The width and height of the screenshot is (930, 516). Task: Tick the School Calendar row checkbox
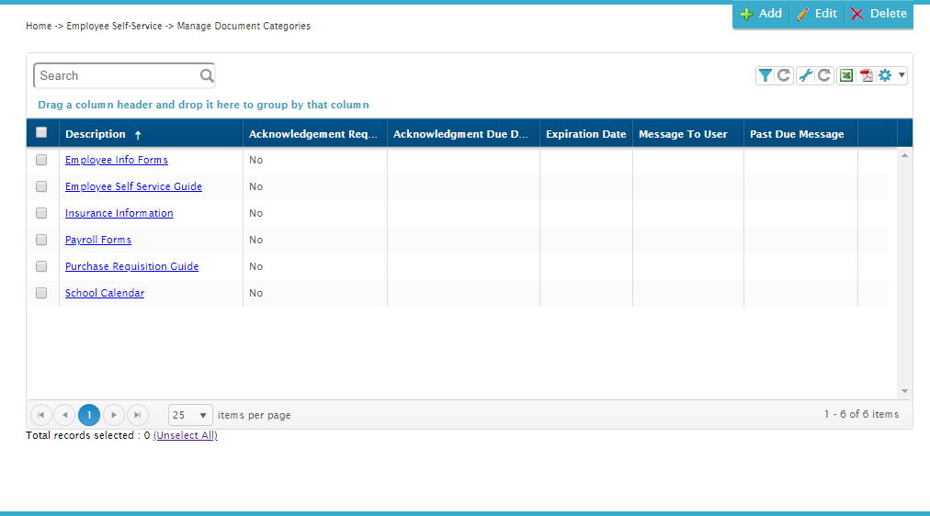tap(41, 293)
